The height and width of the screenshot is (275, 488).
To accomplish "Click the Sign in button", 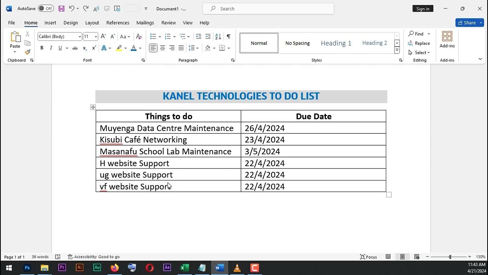I will tap(423, 8).
